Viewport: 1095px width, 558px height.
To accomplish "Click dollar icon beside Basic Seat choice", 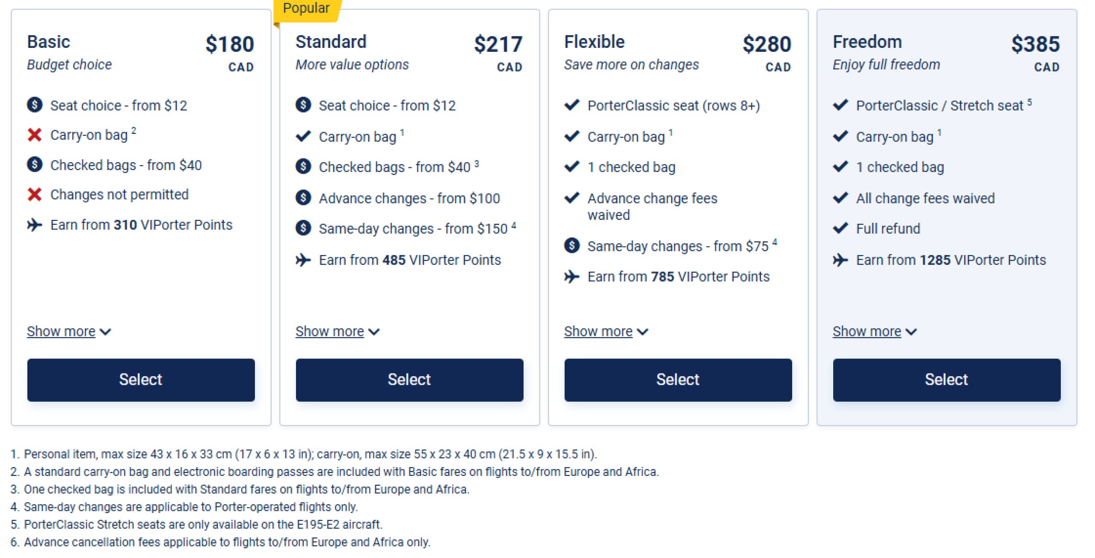I will tap(35, 105).
